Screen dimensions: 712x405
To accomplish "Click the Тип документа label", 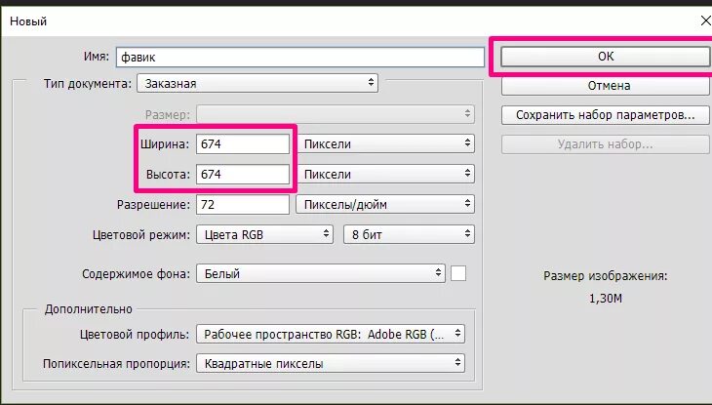I will 88,84.
